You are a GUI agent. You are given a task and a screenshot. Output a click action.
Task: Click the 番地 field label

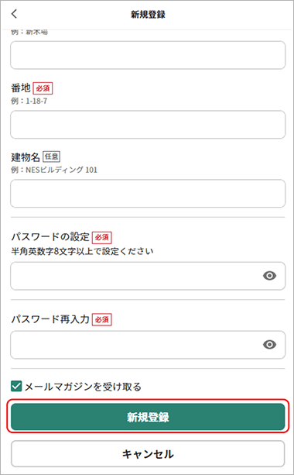click(x=21, y=88)
